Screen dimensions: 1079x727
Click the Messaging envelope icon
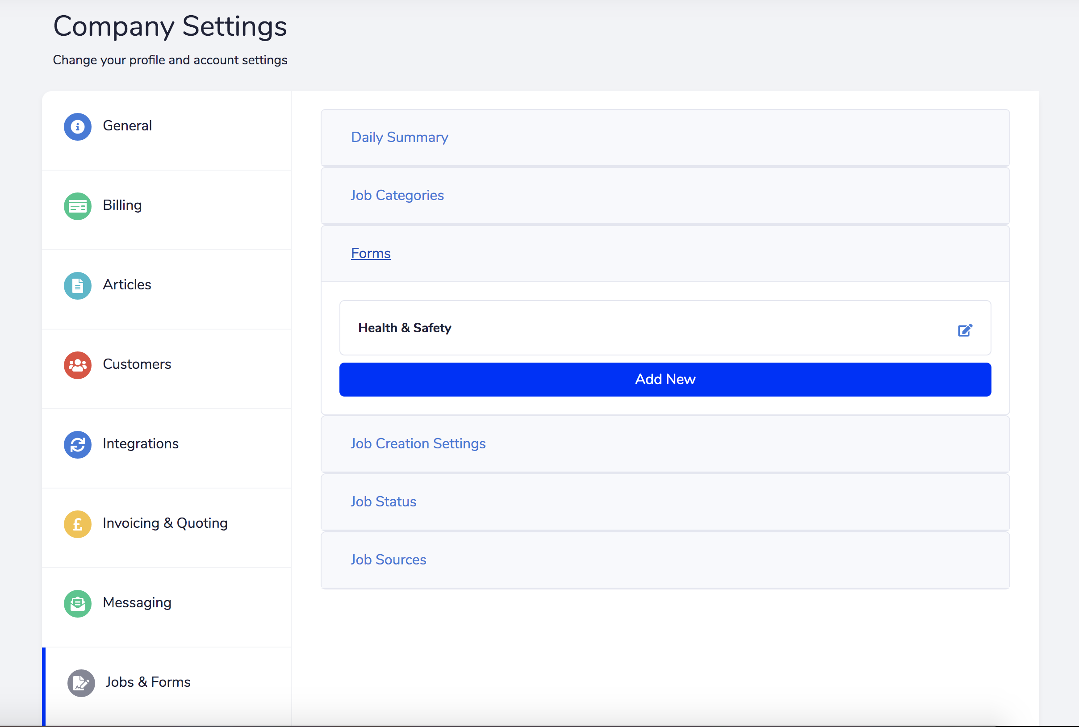[x=77, y=604]
